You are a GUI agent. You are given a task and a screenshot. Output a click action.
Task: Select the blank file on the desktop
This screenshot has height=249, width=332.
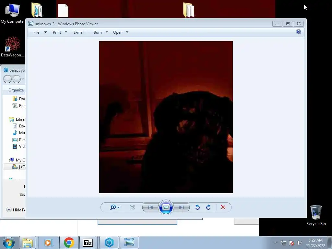click(63, 11)
